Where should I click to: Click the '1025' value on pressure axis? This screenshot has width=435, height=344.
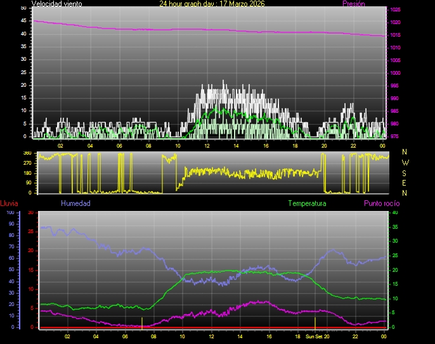pyautogui.click(x=395, y=10)
